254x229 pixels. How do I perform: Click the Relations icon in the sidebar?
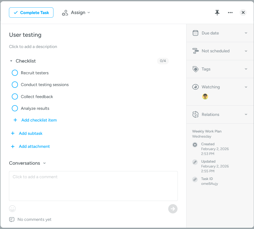coord(195,114)
